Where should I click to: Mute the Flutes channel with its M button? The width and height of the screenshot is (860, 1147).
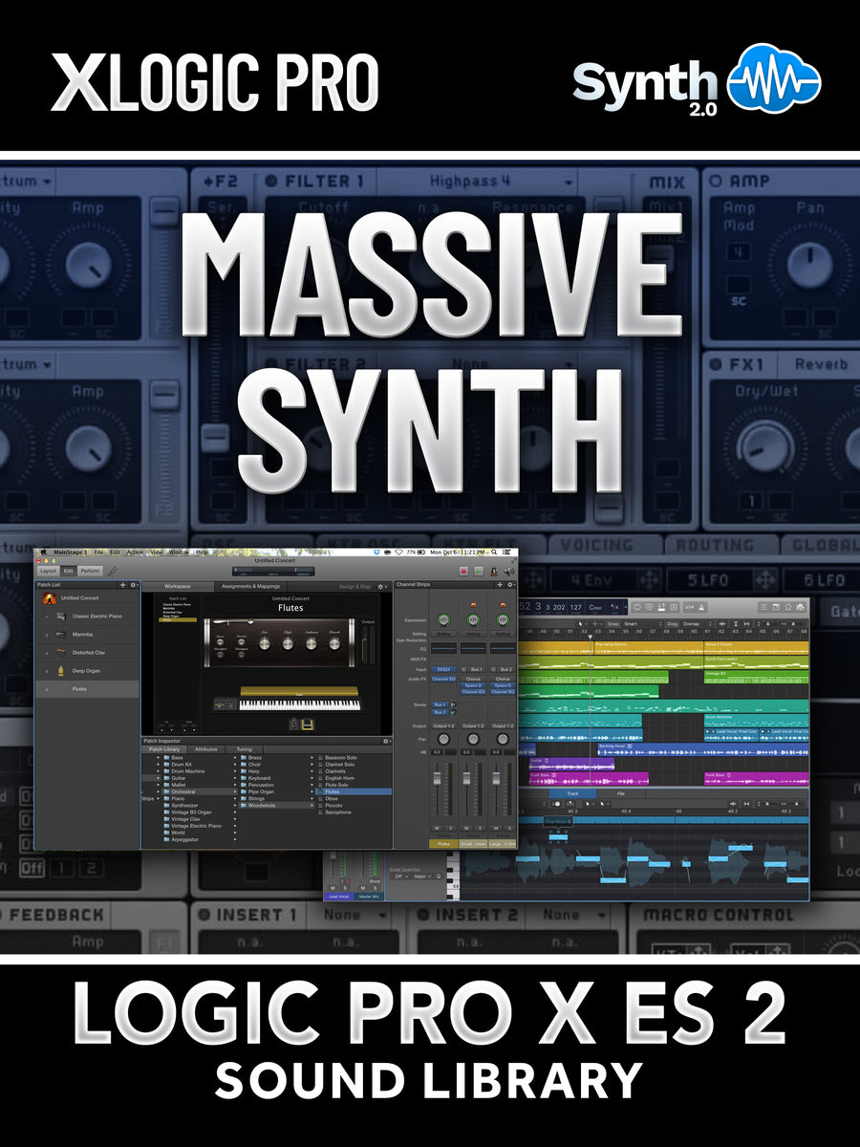pyautogui.click(x=438, y=828)
